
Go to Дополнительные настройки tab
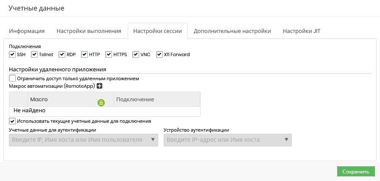point(232,31)
